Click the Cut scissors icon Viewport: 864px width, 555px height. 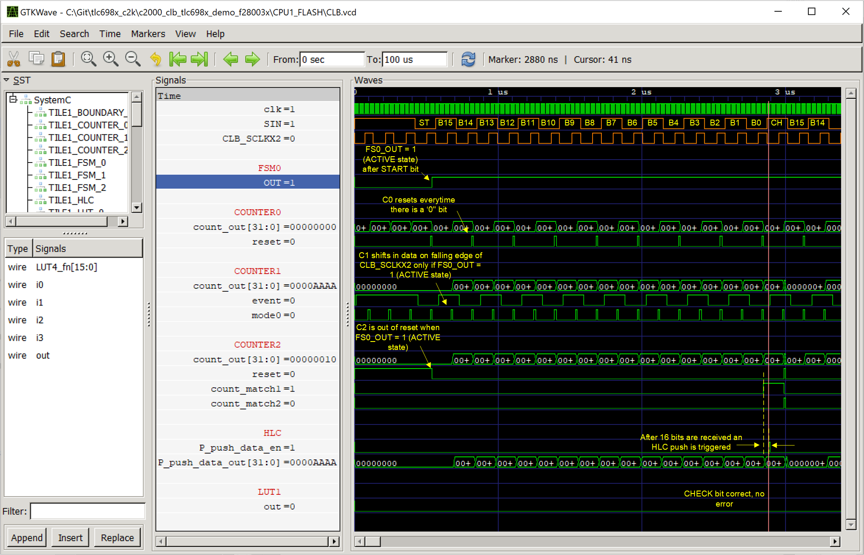[x=14, y=59]
